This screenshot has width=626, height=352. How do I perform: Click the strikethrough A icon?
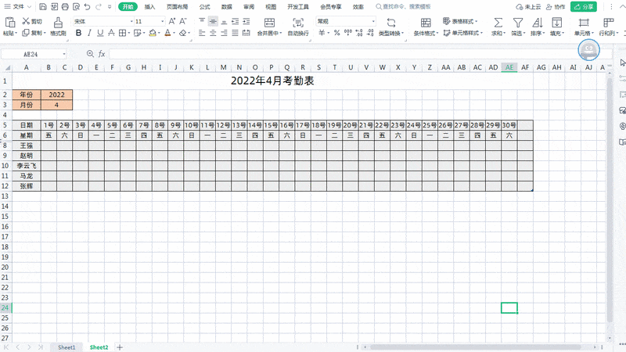tap(111, 33)
